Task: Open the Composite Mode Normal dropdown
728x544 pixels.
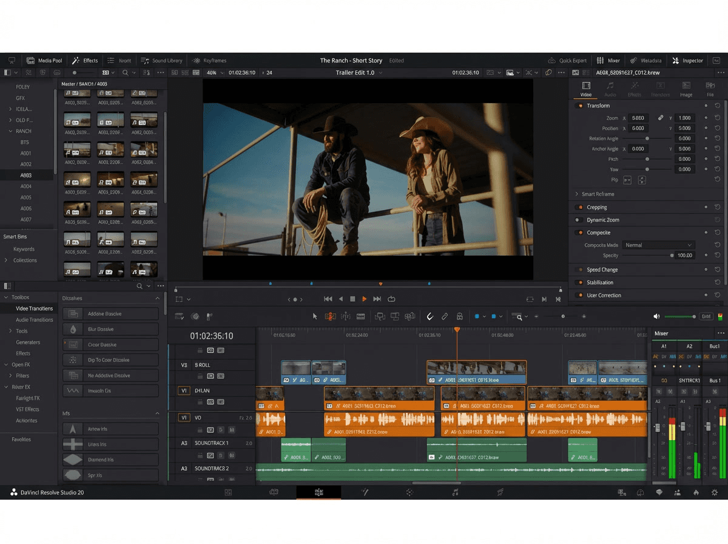Action: (x=658, y=245)
